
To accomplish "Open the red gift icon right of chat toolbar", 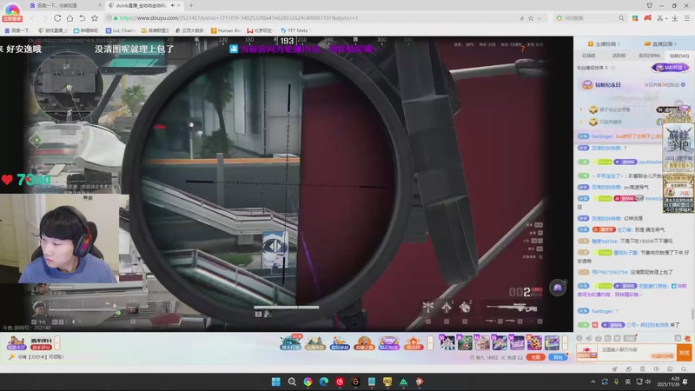I will [x=687, y=338].
